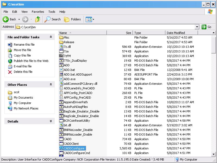Click the Go button
This screenshot has width=217, height=163.
tap(207, 27)
